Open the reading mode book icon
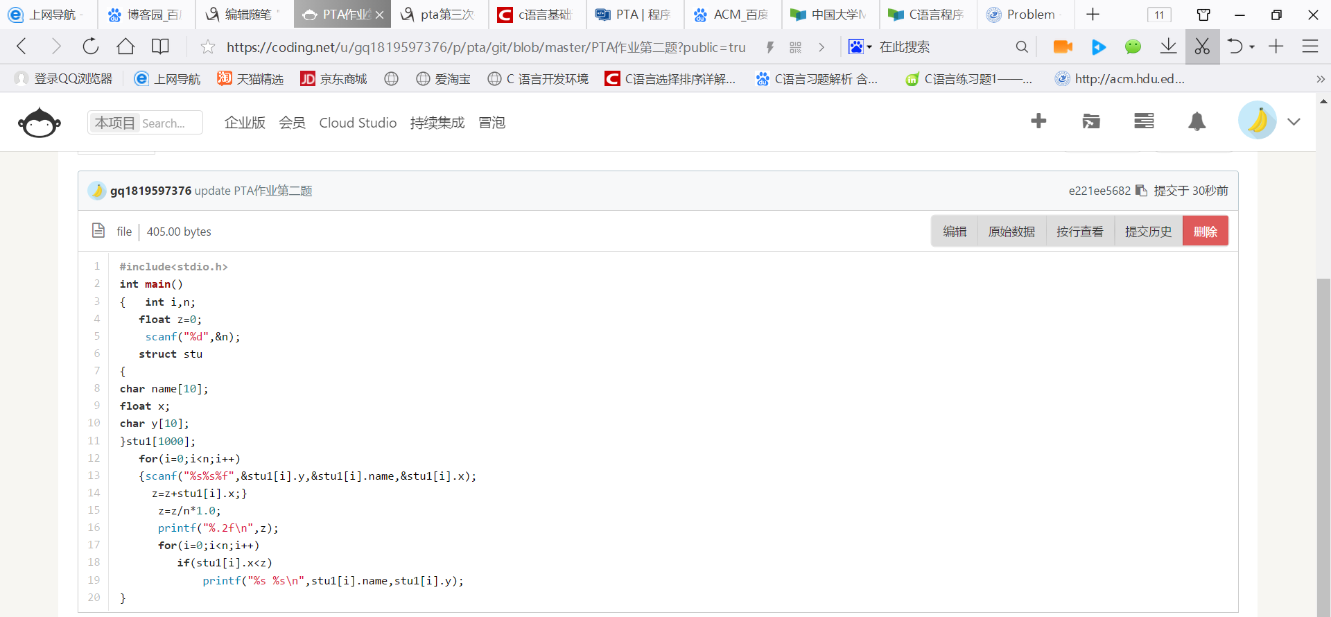Screen dimensions: 1331x617 (x=160, y=46)
